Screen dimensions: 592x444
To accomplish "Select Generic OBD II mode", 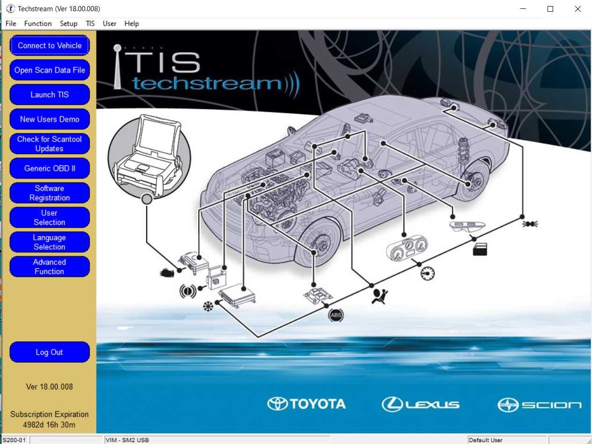I will tap(49, 168).
